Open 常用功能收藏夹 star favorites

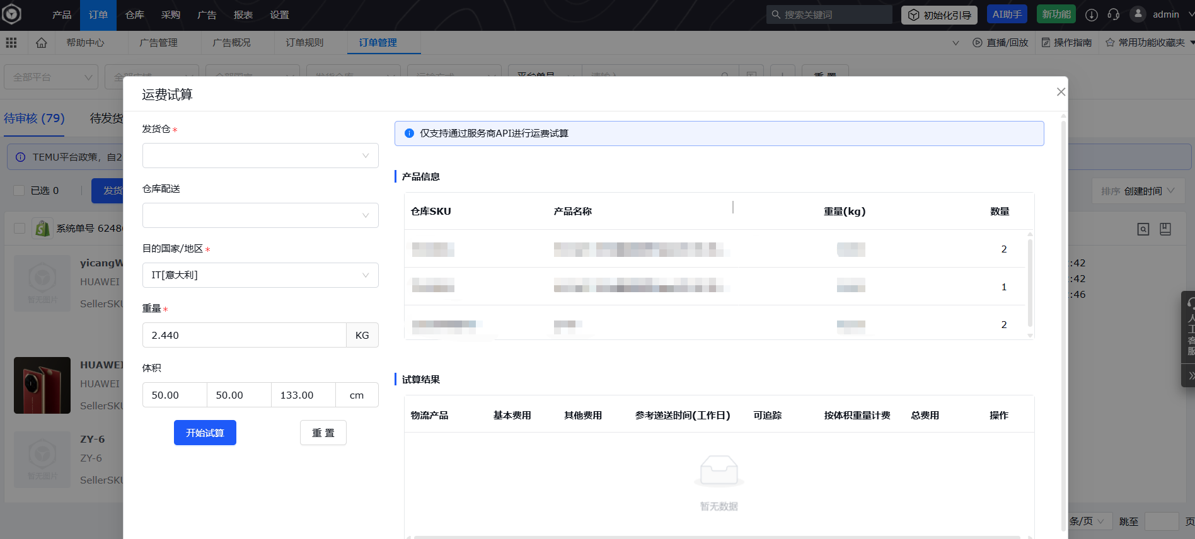coord(1110,43)
